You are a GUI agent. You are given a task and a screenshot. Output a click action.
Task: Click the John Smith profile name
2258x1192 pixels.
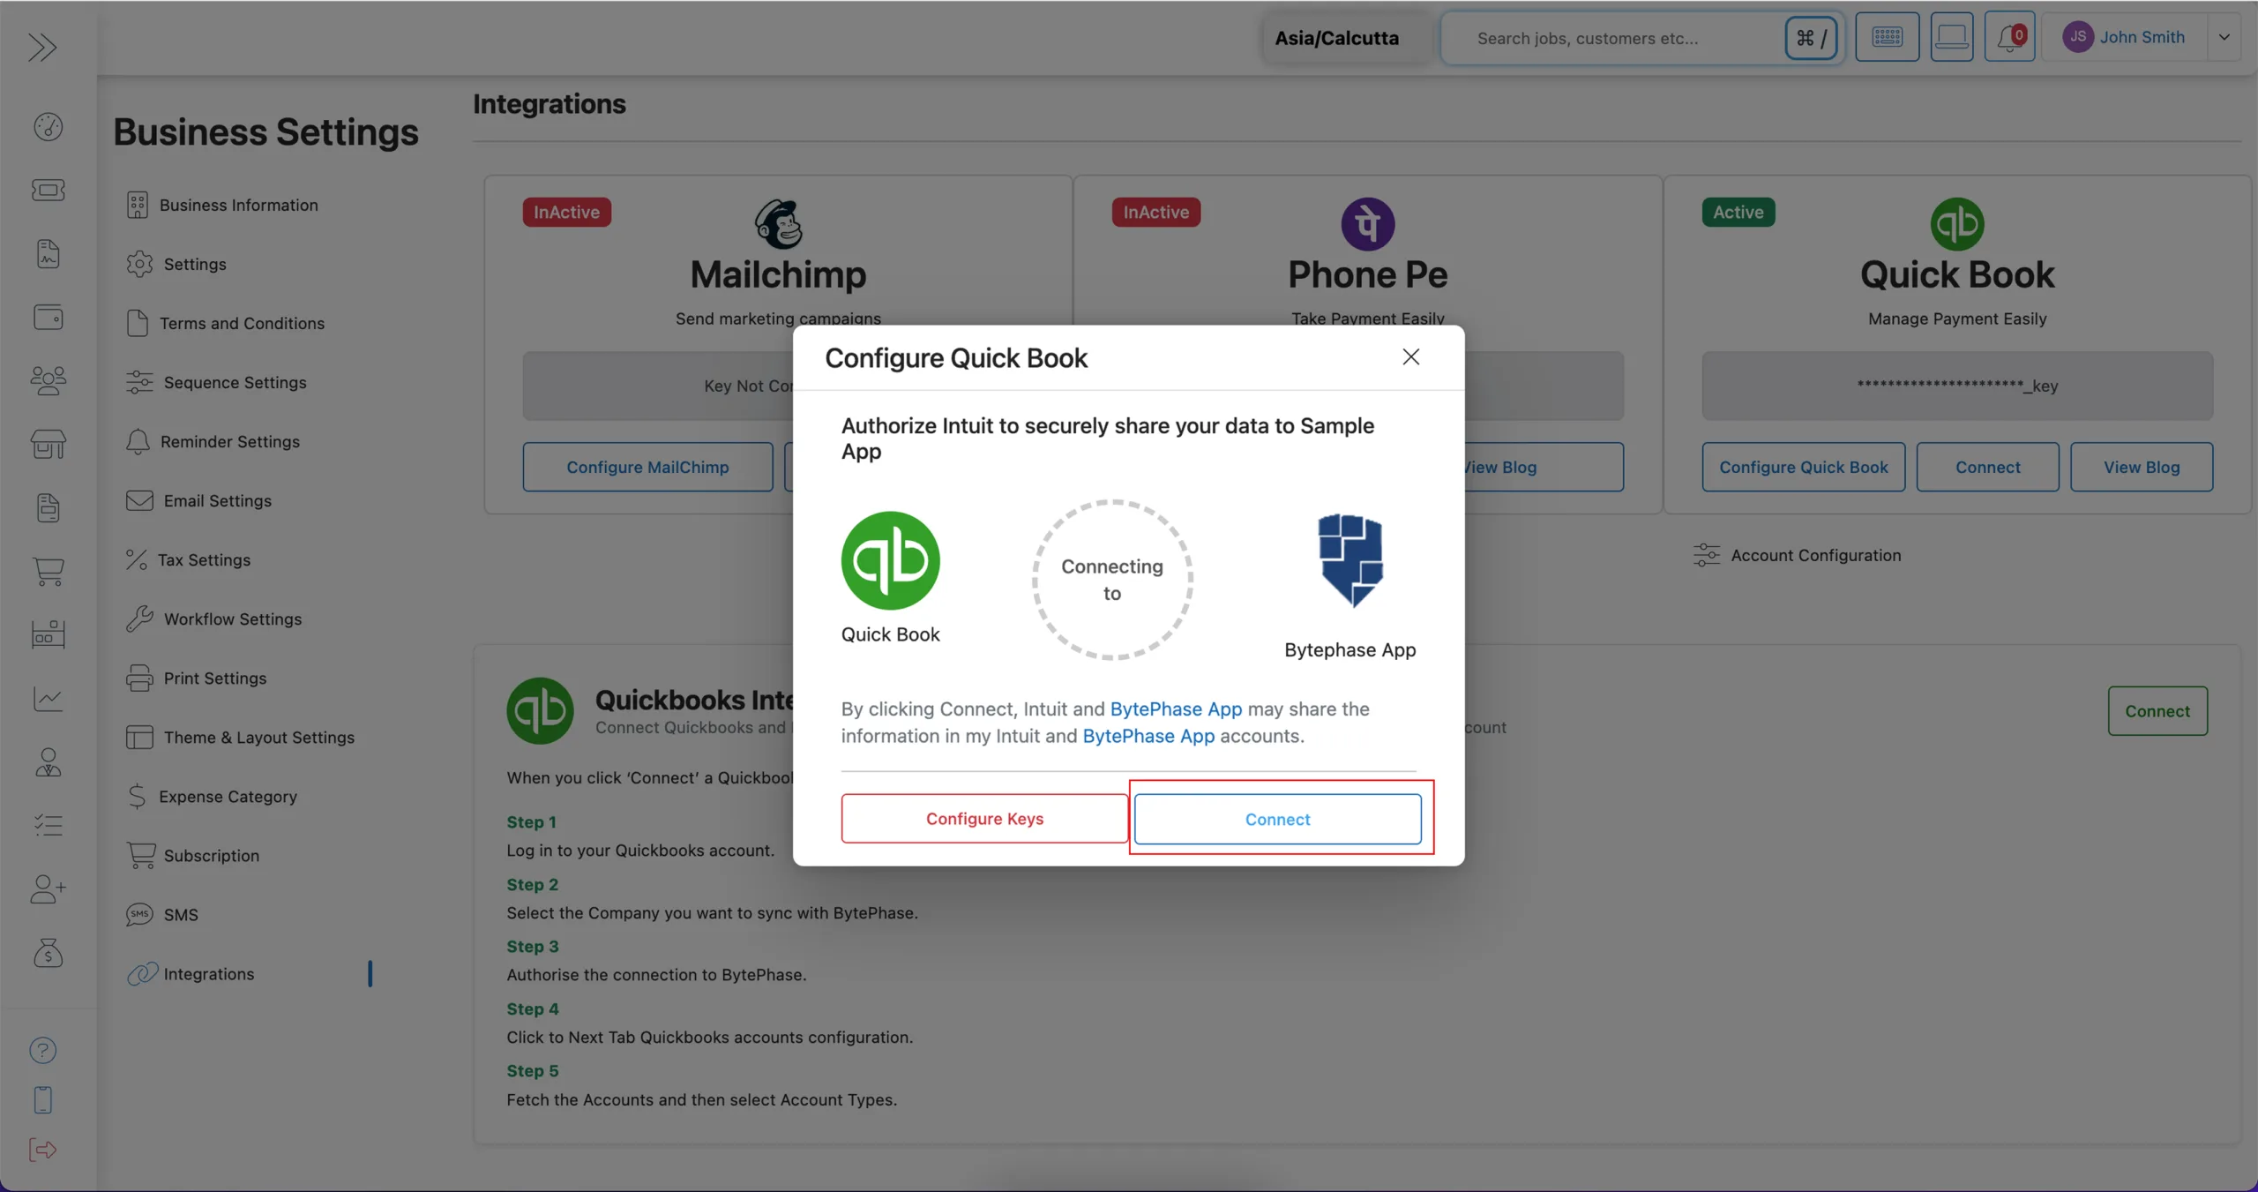click(x=2142, y=37)
